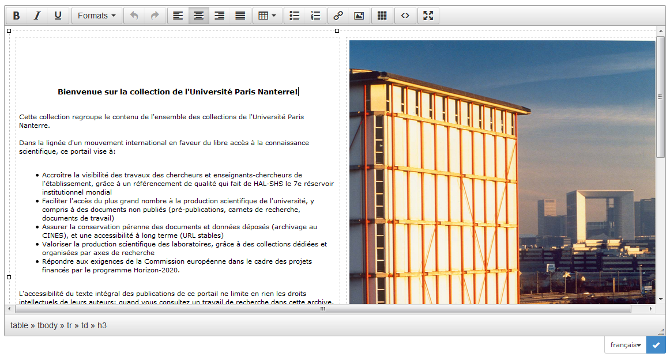The width and height of the screenshot is (670, 357).
Task: Select tbody in the element path
Action: [x=47, y=325]
